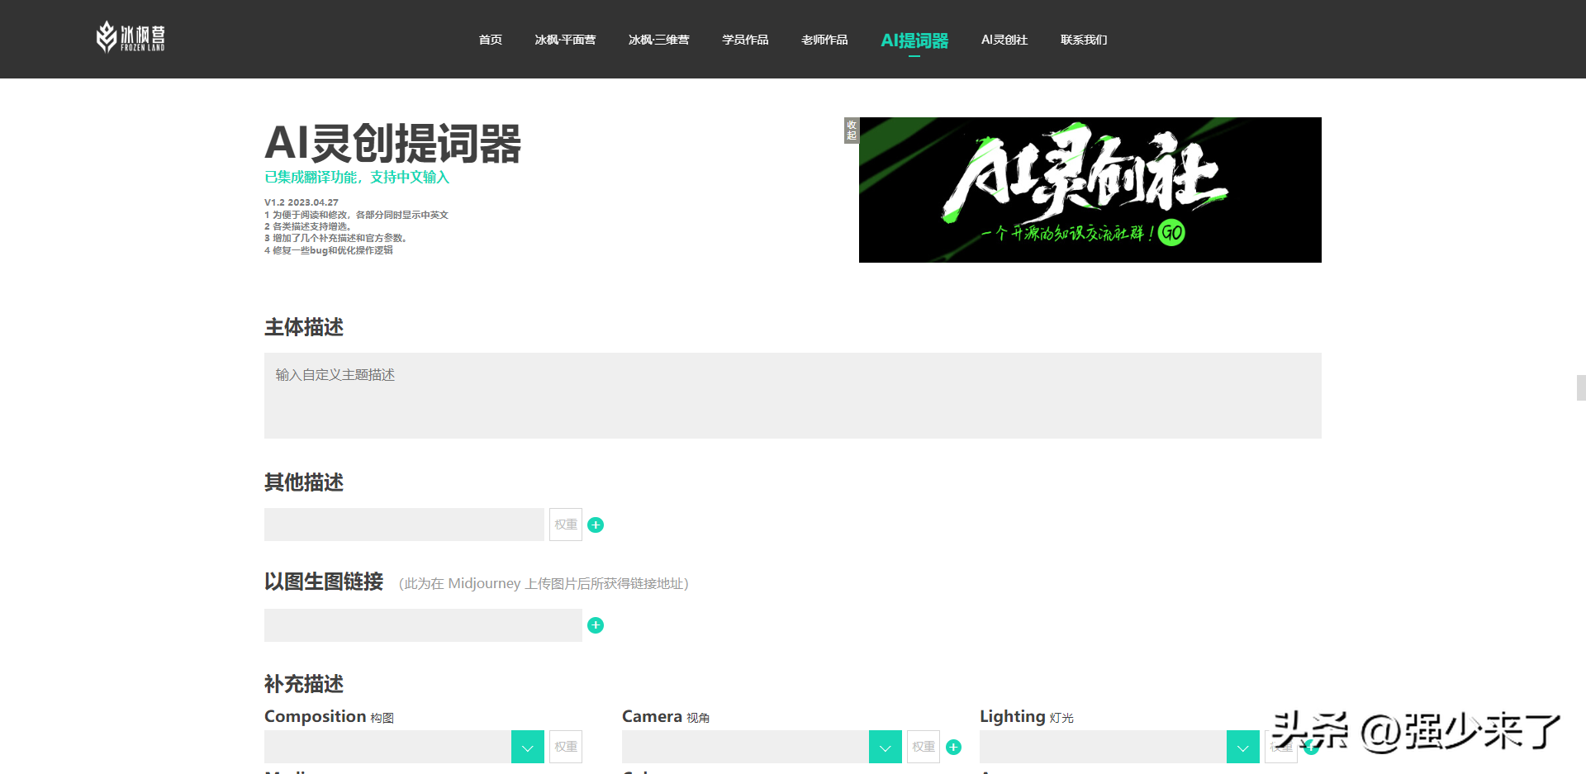This screenshot has height=774, width=1586.
Task: Click the V1.2 2023.04.27 version text
Action: 302,202
